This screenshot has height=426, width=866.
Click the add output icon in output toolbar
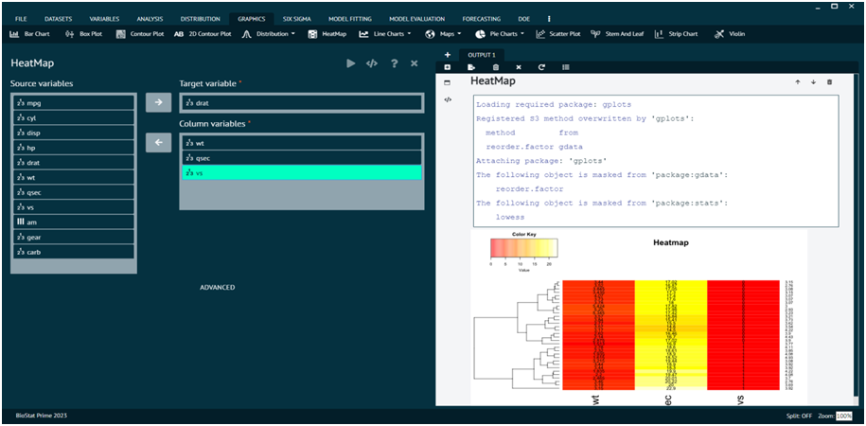click(x=448, y=67)
